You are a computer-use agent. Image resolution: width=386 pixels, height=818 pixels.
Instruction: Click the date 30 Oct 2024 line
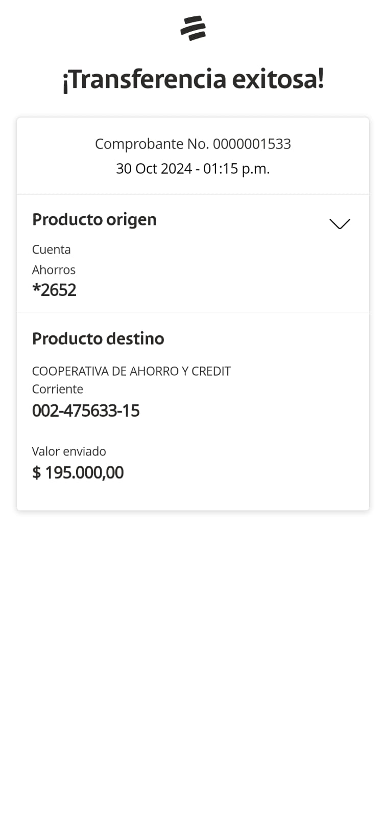[154, 169]
